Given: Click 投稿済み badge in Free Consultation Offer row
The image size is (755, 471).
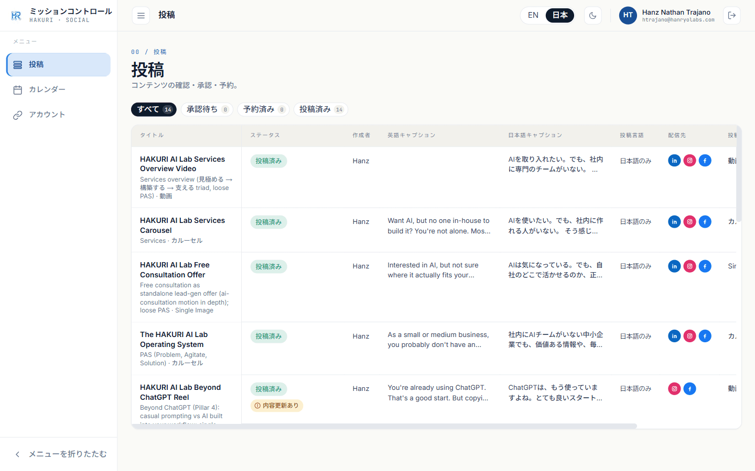Looking at the screenshot, I should click(268, 267).
